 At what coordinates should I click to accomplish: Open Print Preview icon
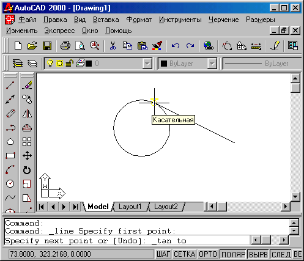pyautogui.click(x=80, y=46)
